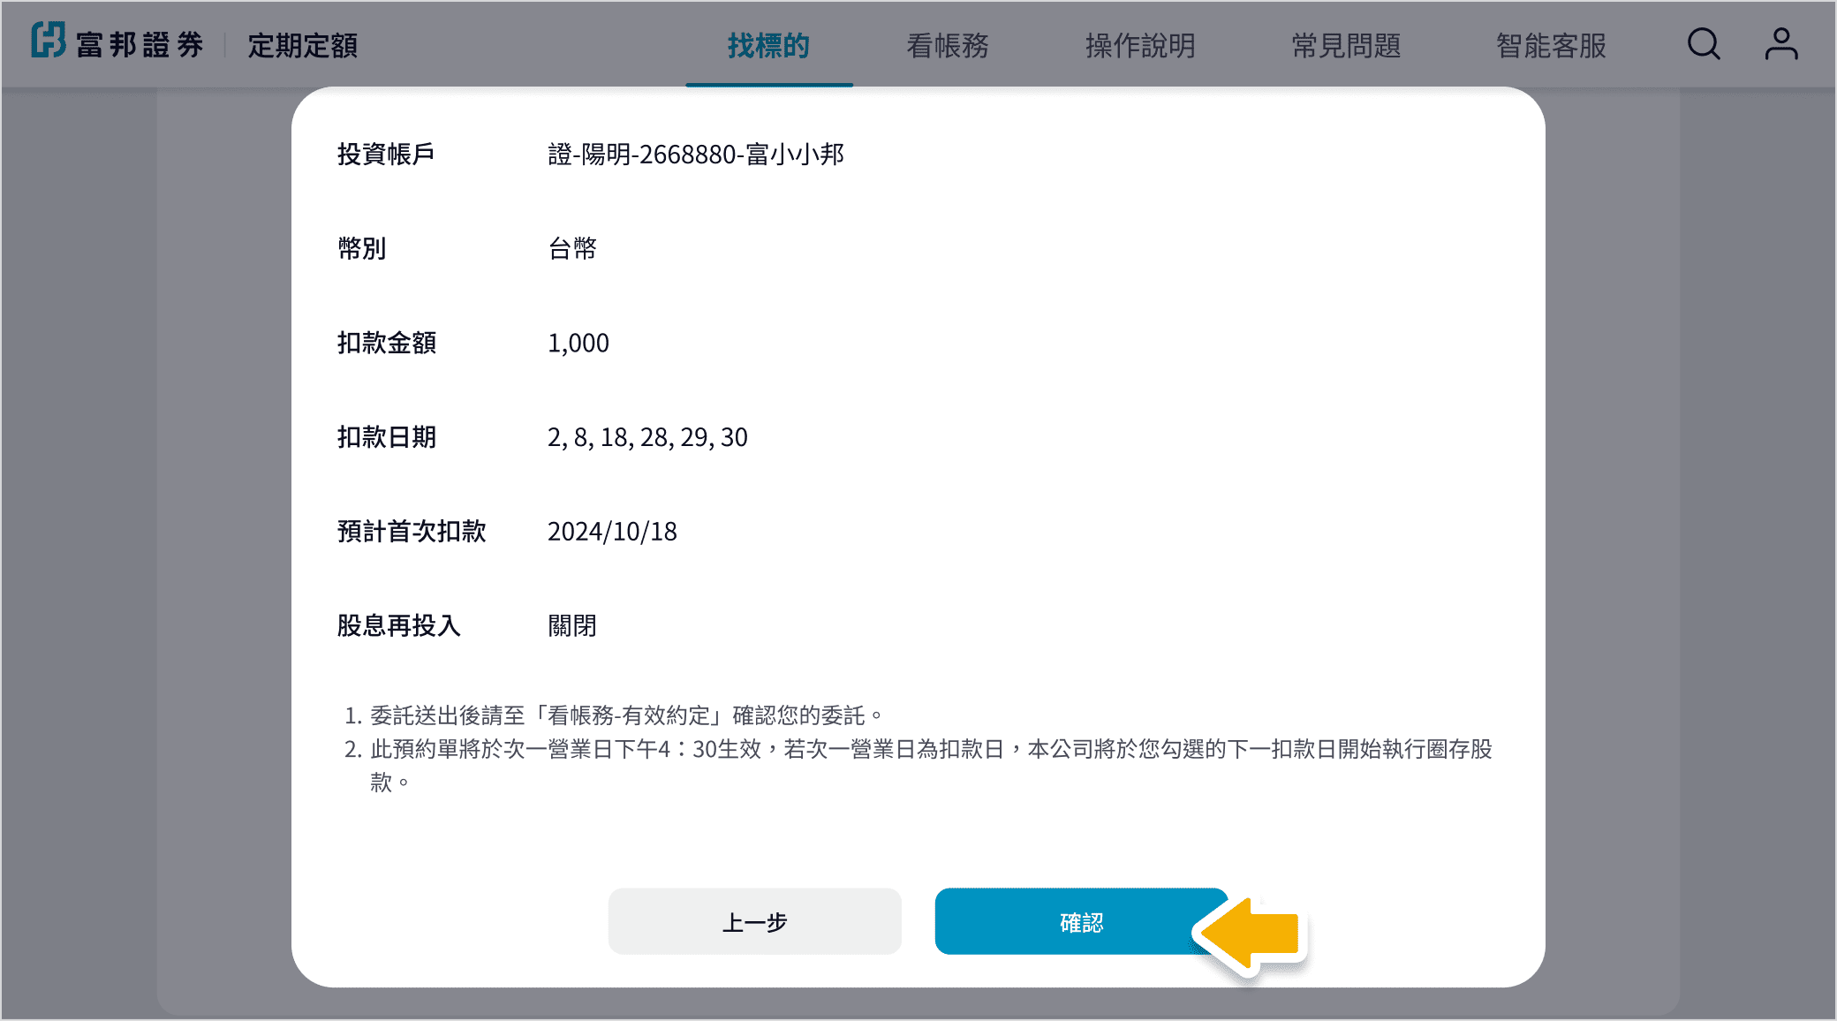Click the 定期定額 header title
Viewport: 1837px width, 1021px height.
point(302,46)
